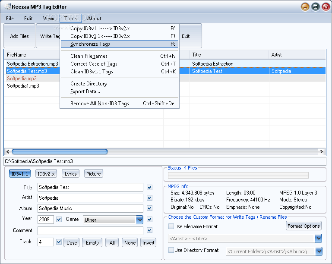The width and height of the screenshot is (332, 264).
Task: Close the open Tools menu
Action: coord(70,19)
